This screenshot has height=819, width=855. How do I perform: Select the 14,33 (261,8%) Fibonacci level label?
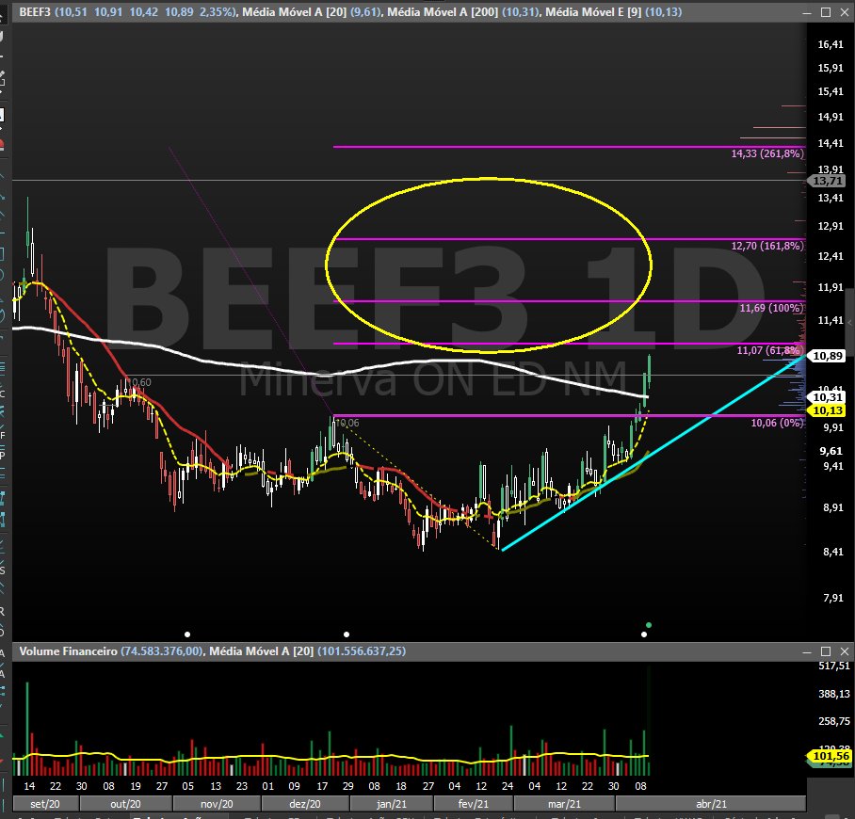point(767,153)
